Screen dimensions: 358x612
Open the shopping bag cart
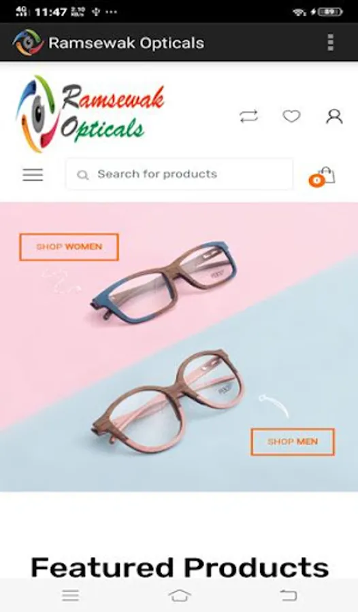click(327, 175)
